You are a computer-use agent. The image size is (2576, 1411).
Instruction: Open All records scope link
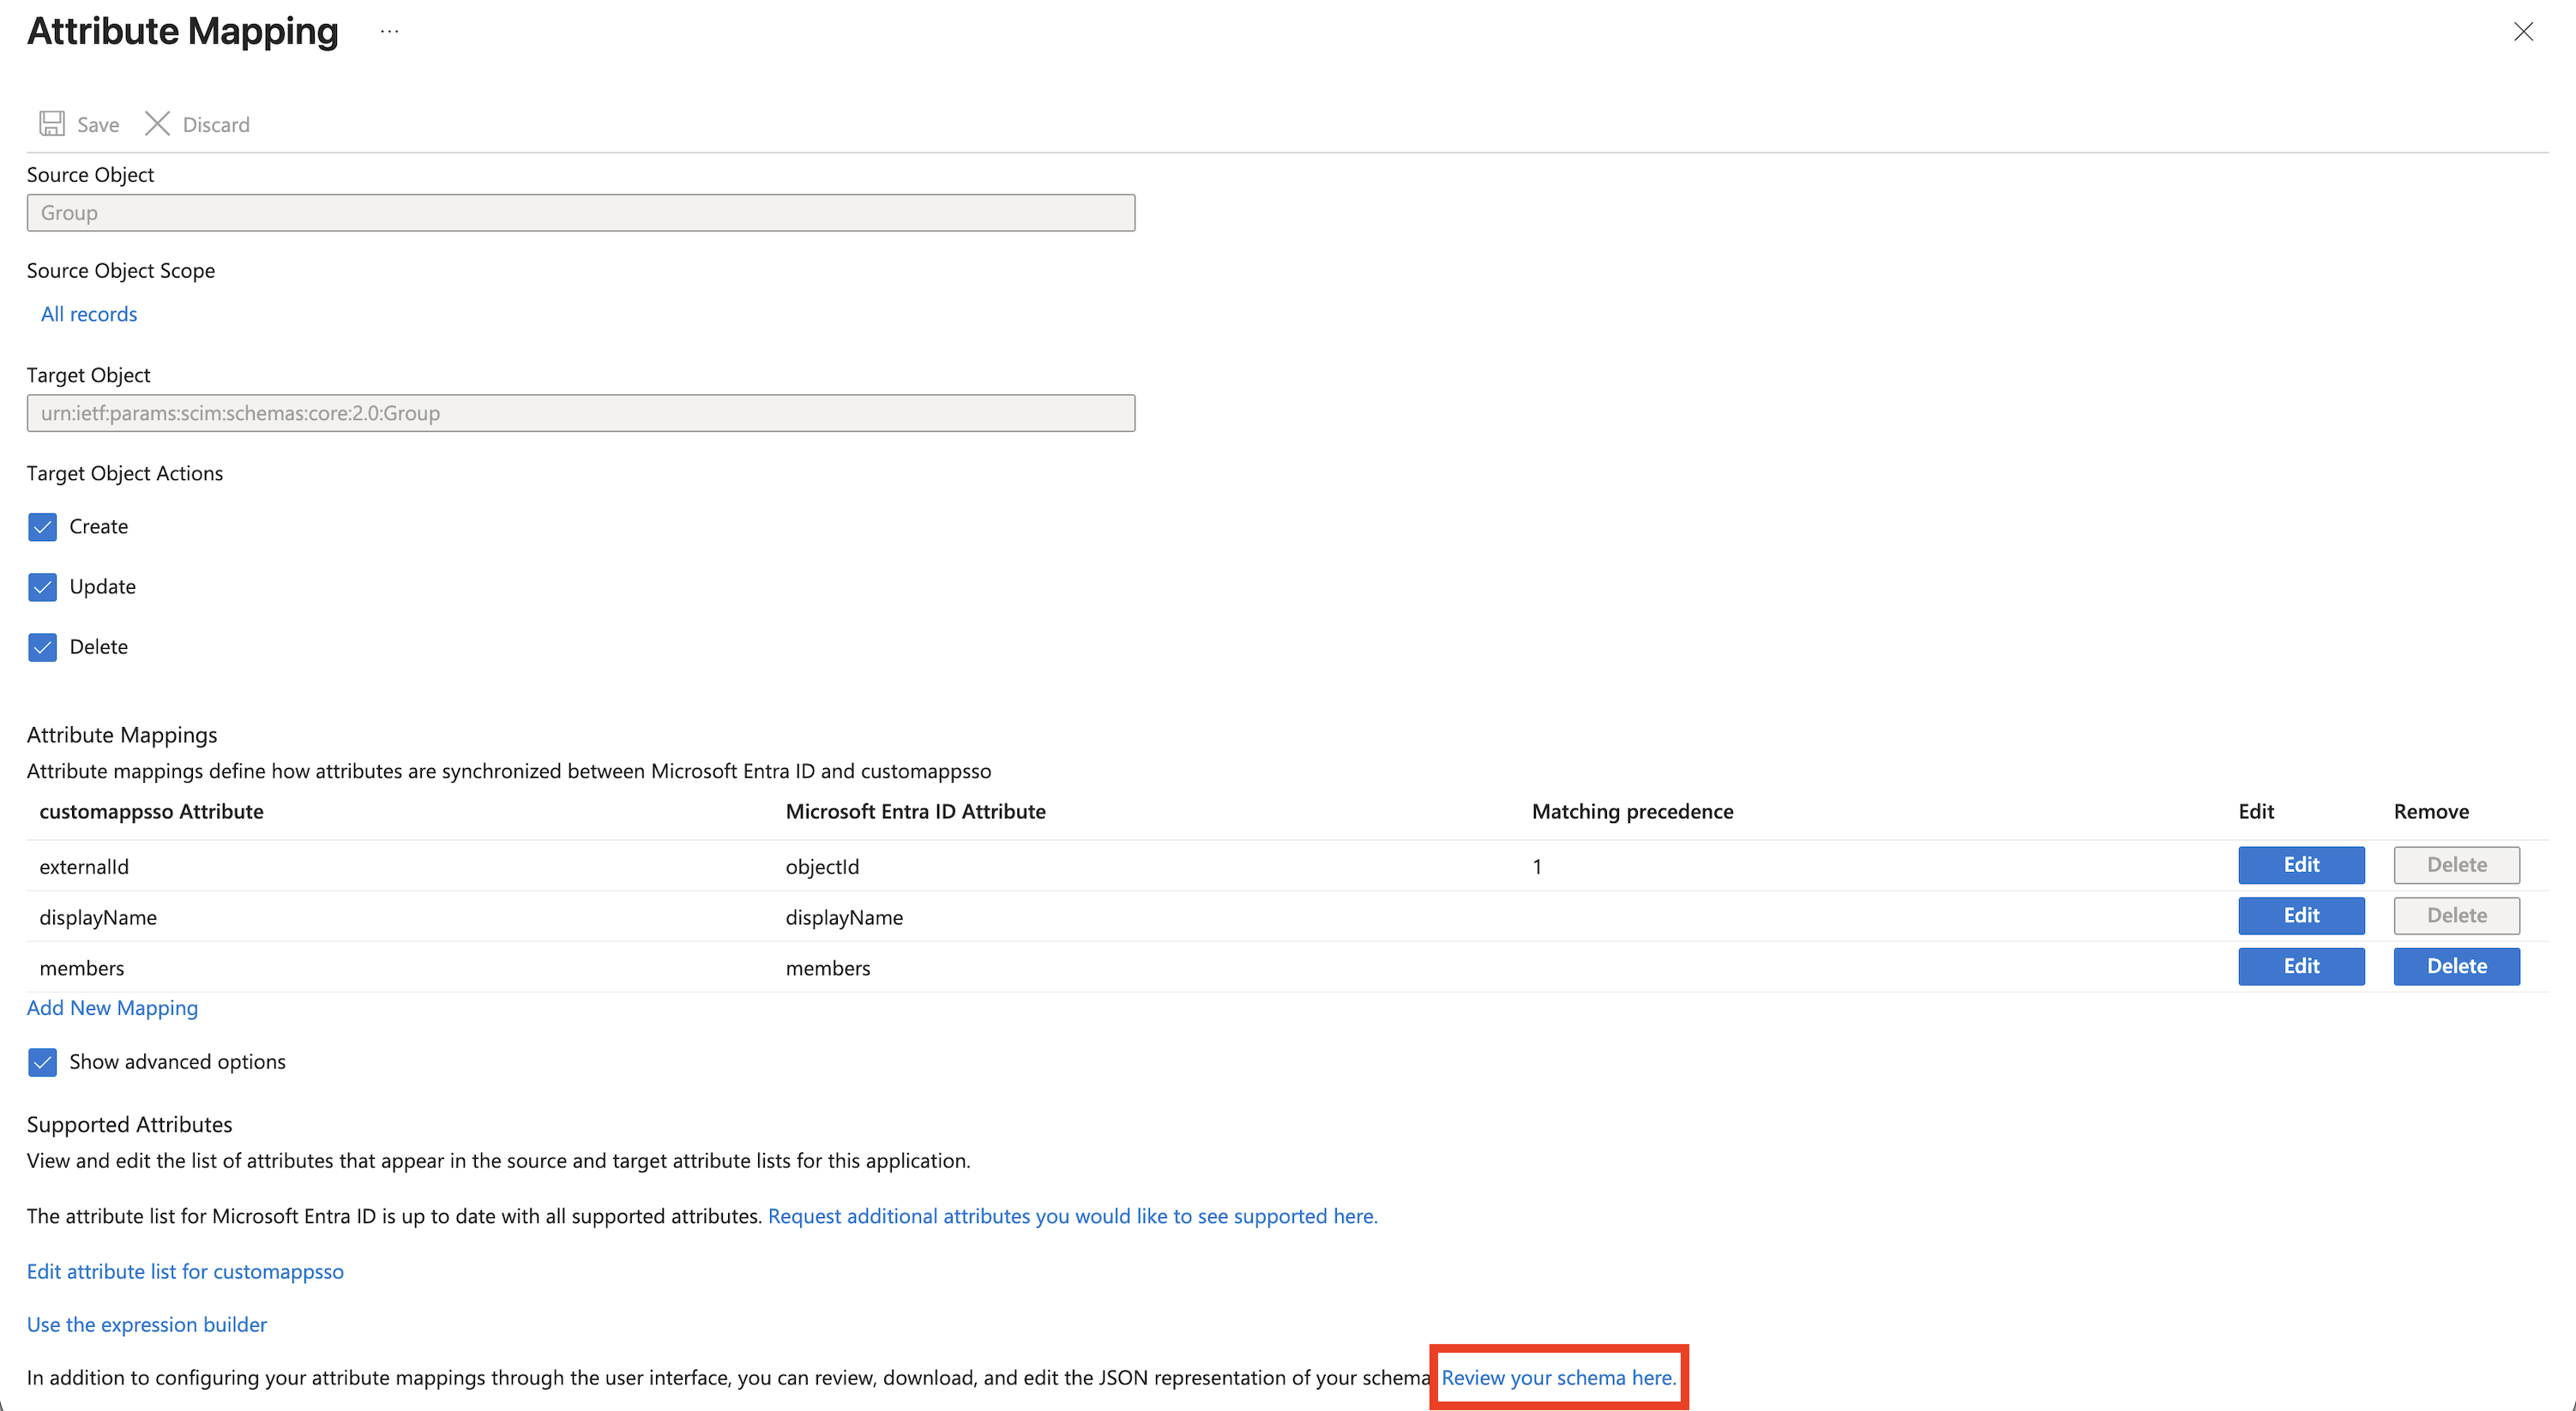click(89, 314)
